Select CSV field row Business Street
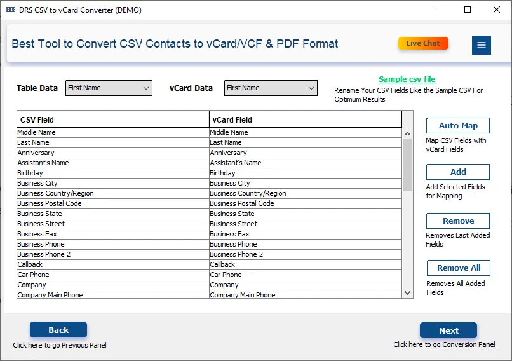The image size is (512, 361). tap(113, 224)
